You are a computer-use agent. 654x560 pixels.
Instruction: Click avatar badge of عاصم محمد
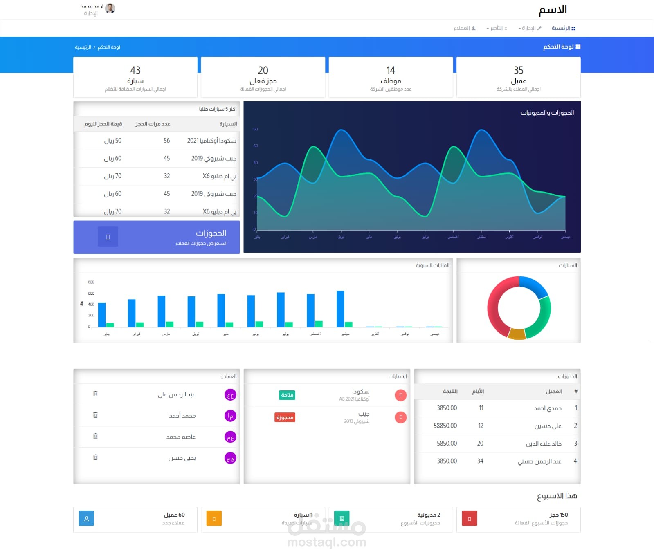coord(231,437)
